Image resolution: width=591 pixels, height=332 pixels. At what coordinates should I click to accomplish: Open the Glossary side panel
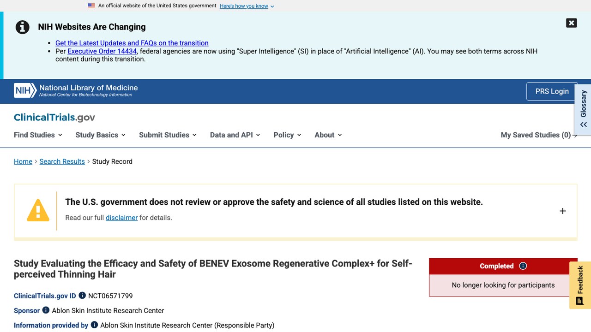[583, 109]
